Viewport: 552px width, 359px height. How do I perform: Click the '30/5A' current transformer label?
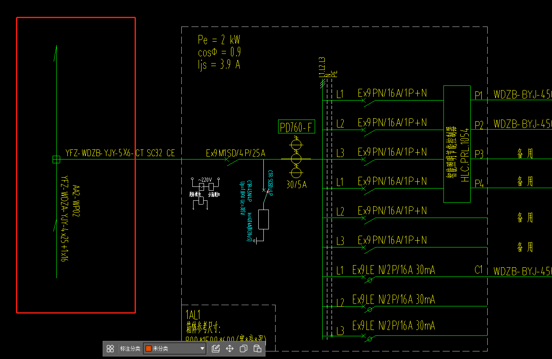pyautogui.click(x=297, y=184)
